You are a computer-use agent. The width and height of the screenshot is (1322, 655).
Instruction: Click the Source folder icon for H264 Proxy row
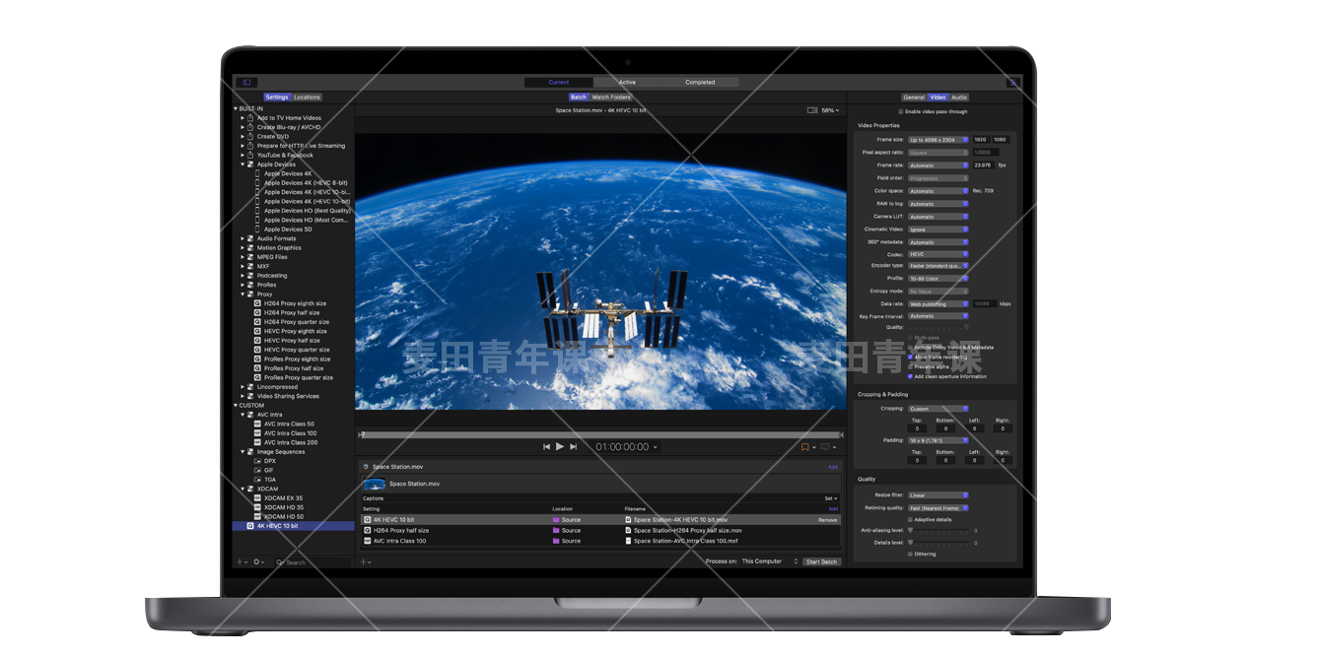[x=556, y=531]
